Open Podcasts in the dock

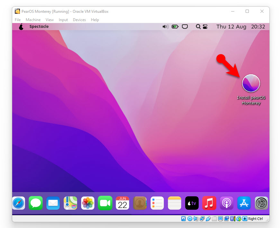click(226, 203)
